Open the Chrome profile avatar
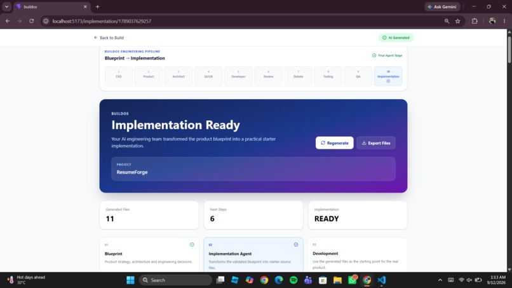 coord(492,21)
